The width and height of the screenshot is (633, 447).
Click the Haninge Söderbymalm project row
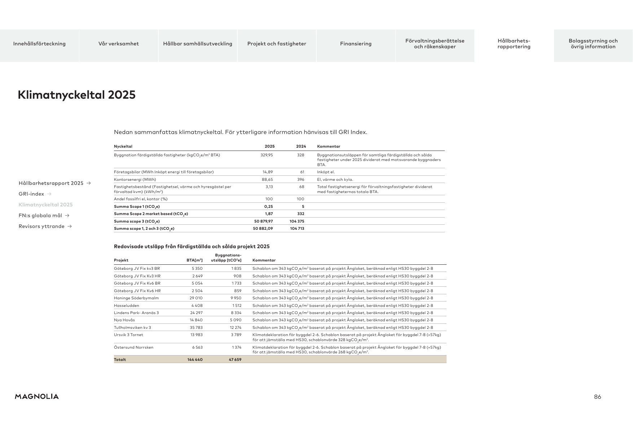click(x=280, y=298)
